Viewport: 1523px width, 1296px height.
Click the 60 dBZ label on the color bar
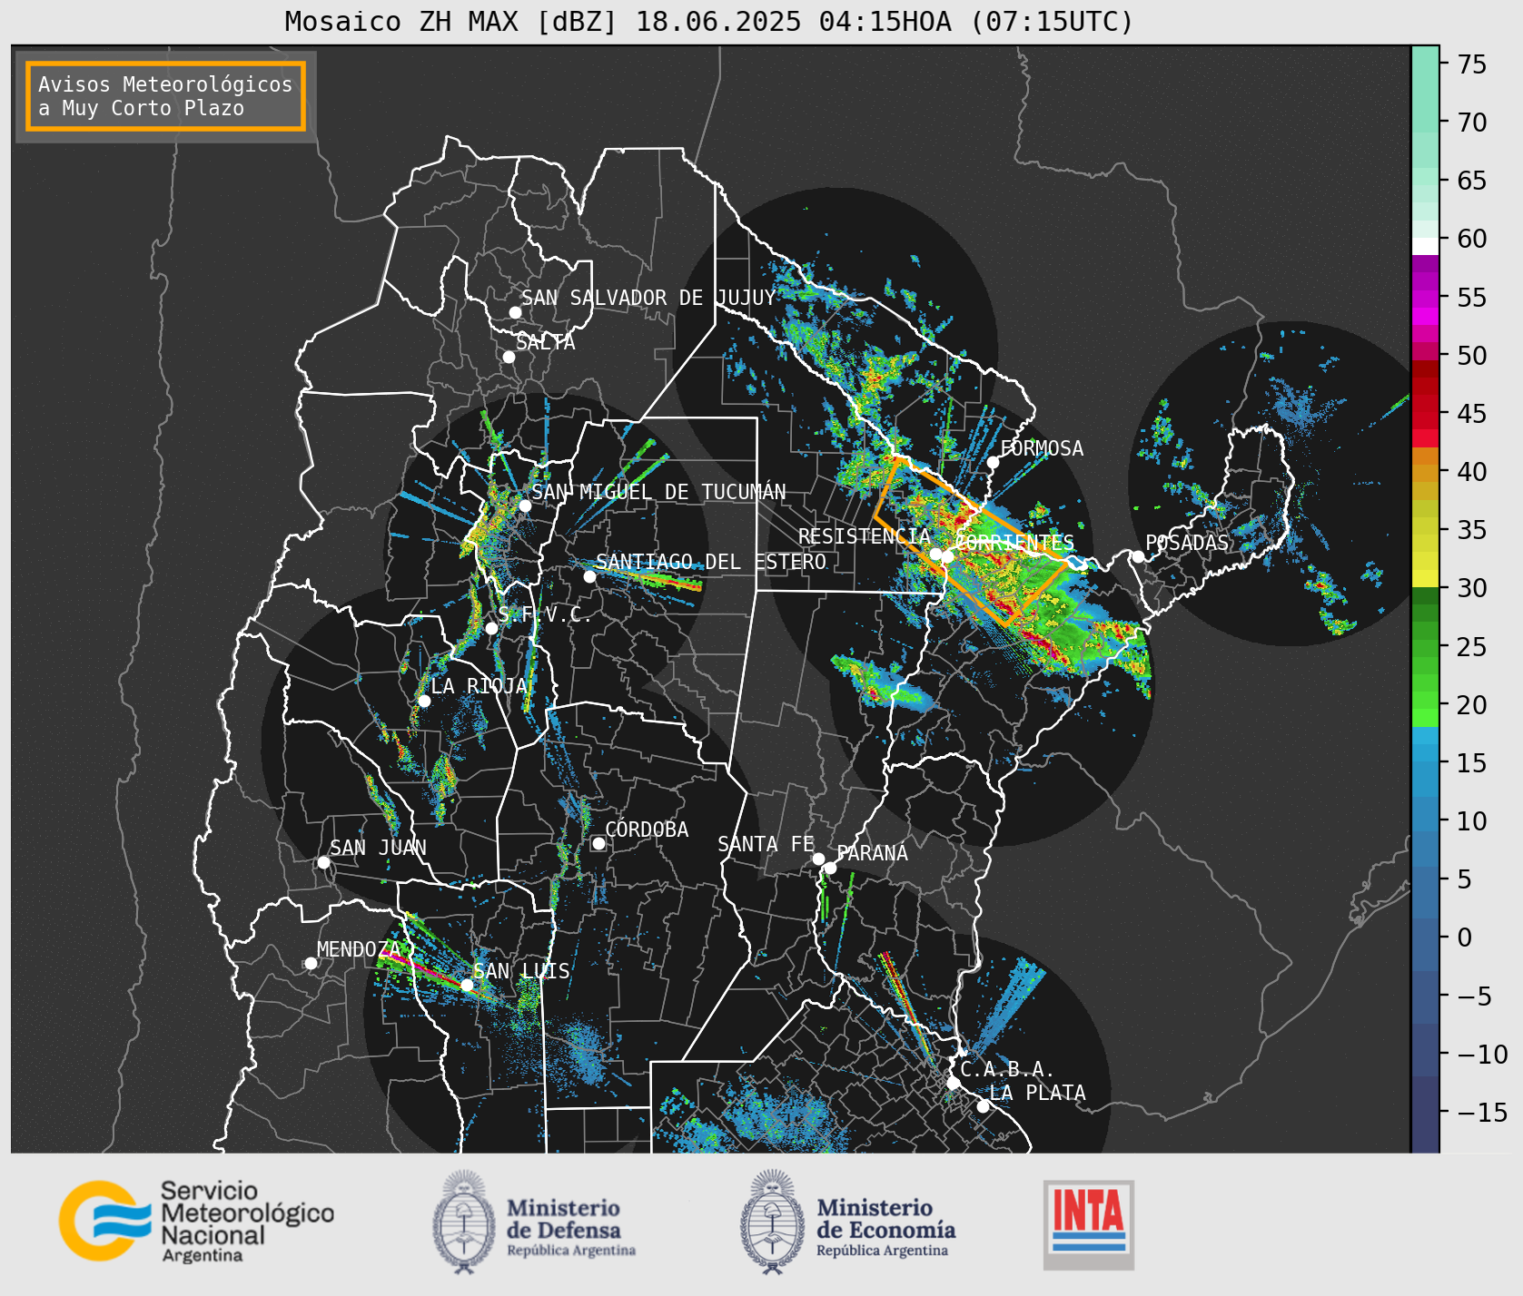click(x=1472, y=239)
